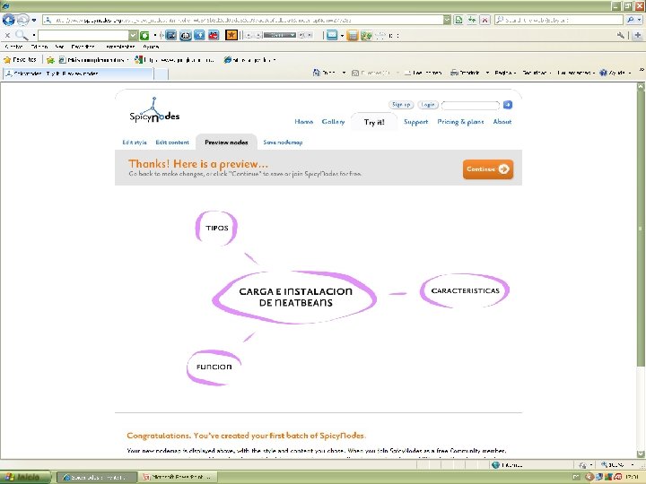Click the central CARGA E INSTALACION DE NEATBEANS node
The height and width of the screenshot is (484, 646).
click(x=295, y=298)
